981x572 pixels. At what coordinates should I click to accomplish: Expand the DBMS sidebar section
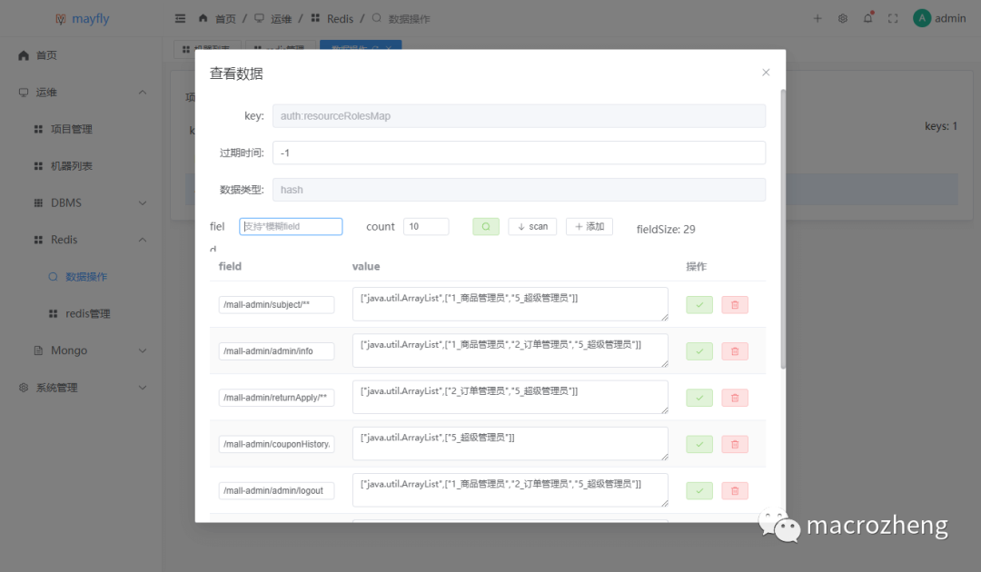pos(80,202)
